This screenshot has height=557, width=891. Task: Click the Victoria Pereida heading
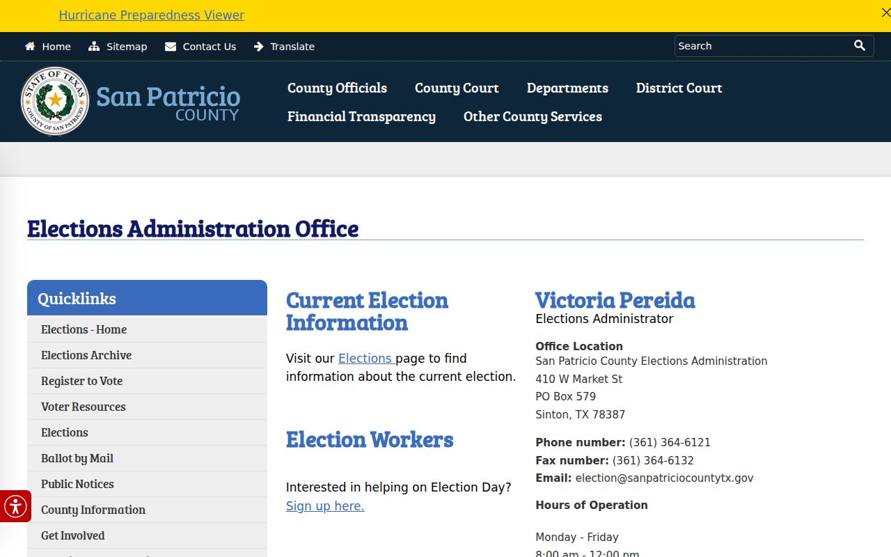(x=615, y=300)
